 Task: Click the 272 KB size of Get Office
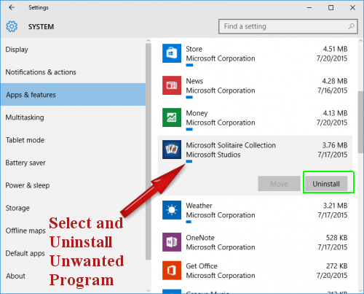(336, 266)
